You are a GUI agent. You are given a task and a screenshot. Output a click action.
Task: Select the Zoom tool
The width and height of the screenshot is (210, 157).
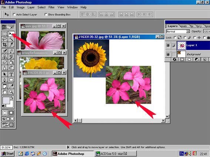click(11, 92)
